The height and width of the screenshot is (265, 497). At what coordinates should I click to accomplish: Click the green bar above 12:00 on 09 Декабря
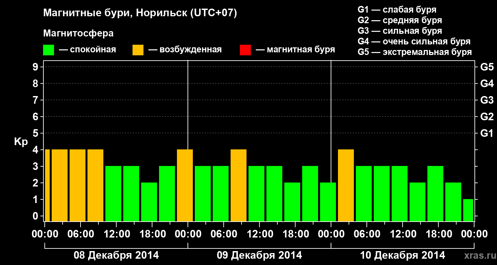tap(256, 194)
